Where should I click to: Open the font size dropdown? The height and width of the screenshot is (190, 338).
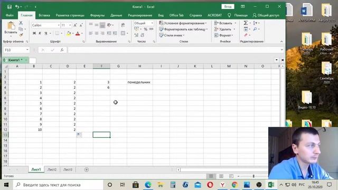click(x=70, y=25)
